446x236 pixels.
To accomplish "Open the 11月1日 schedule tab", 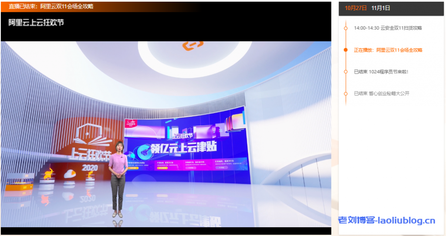I will pyautogui.click(x=380, y=8).
